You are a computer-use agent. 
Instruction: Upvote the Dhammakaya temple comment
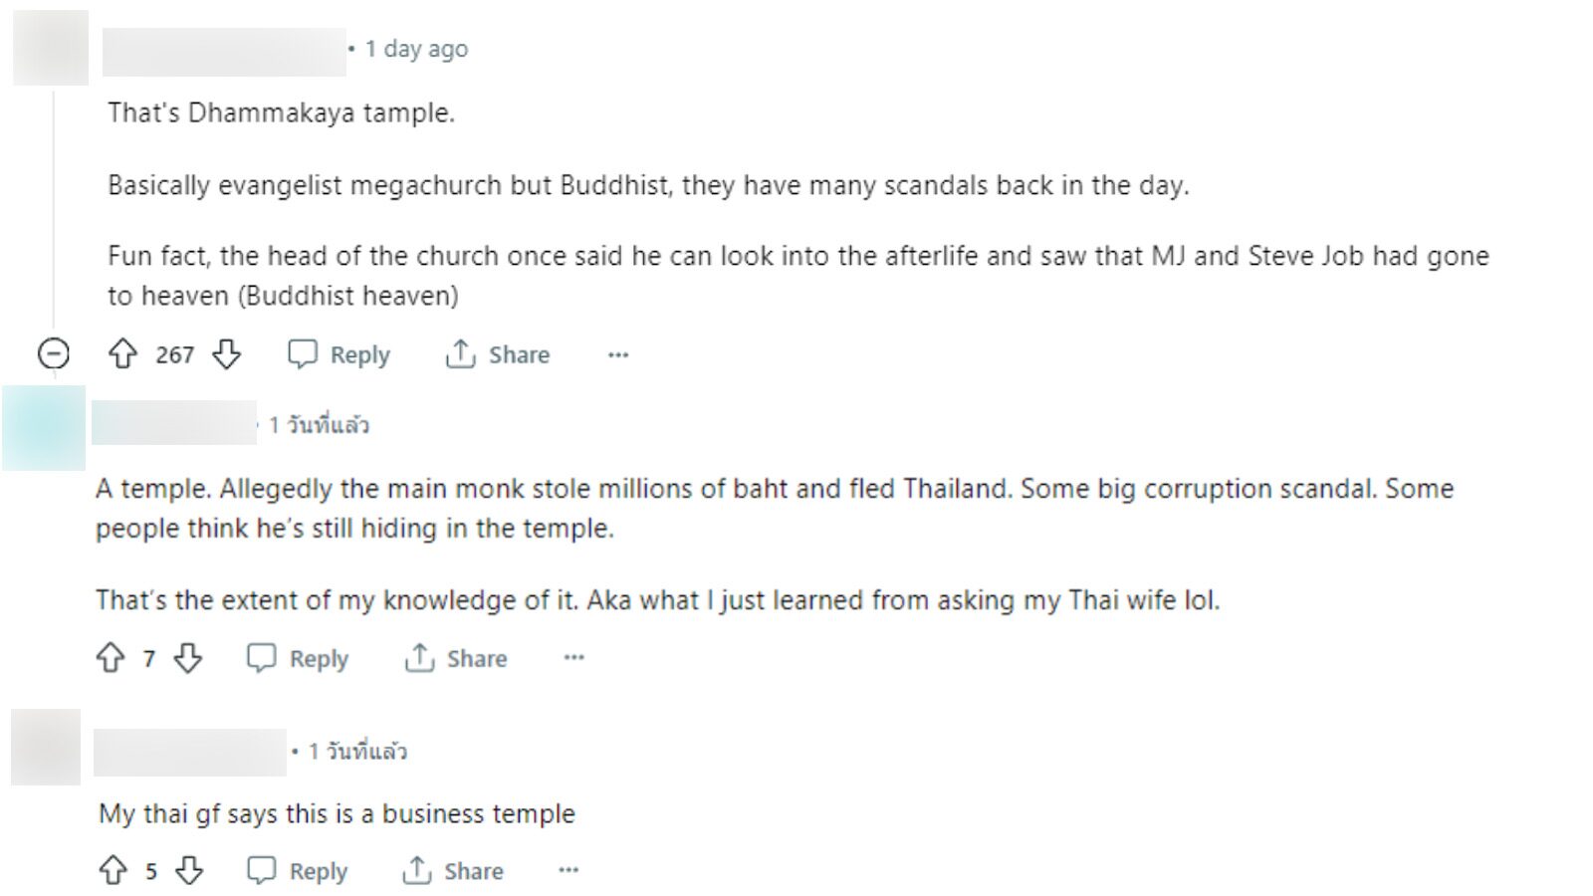[x=122, y=354]
